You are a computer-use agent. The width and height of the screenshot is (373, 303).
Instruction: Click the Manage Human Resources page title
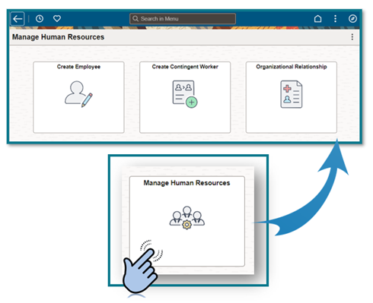pos(58,37)
